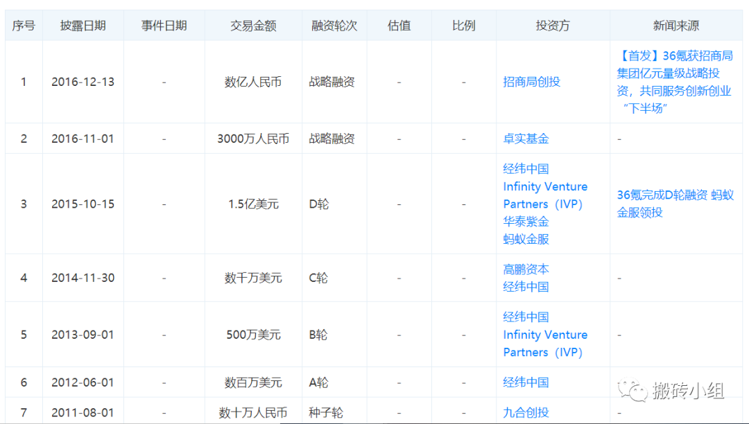Click 经纬中国 in the B轮 row
Image resolution: width=749 pixels, height=424 pixels.
tap(526, 317)
